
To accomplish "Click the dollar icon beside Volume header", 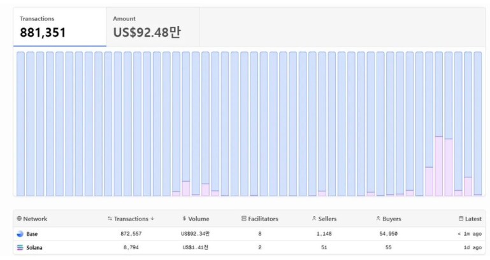I will click(x=184, y=219).
